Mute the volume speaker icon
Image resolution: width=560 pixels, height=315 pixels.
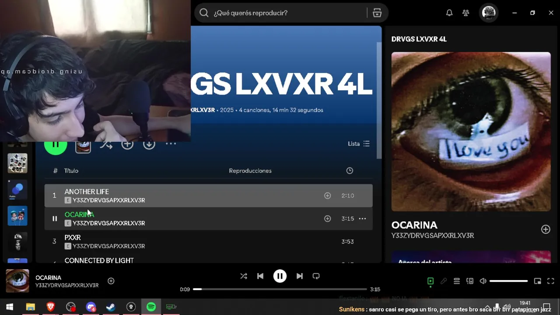tap(483, 281)
